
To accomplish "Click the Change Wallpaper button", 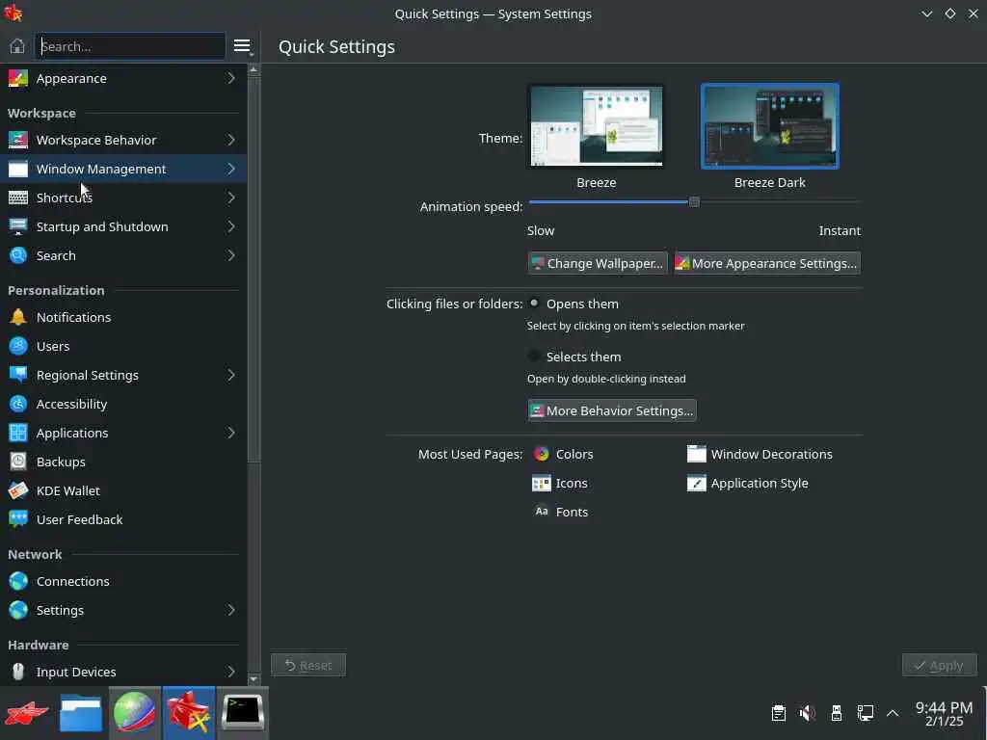I will pos(598,263).
